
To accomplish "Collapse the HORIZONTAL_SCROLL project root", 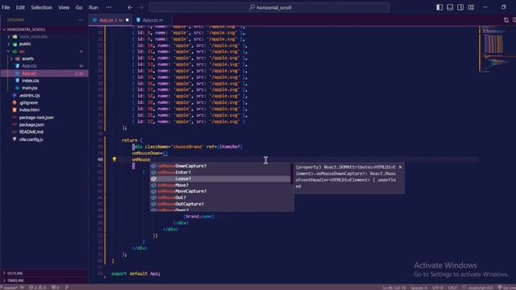I will coord(44,29).
